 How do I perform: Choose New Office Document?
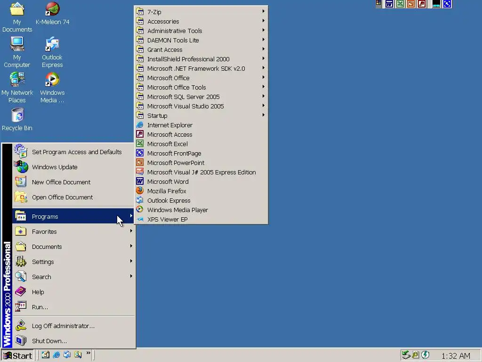74,182
